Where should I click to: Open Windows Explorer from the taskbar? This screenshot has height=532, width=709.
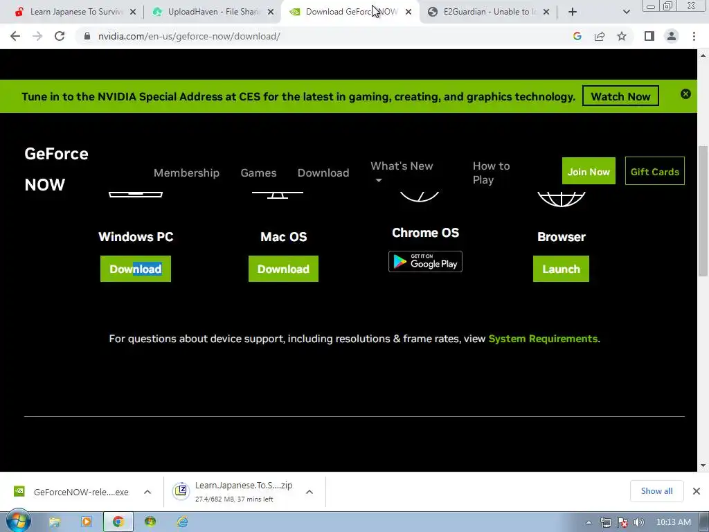click(x=54, y=522)
